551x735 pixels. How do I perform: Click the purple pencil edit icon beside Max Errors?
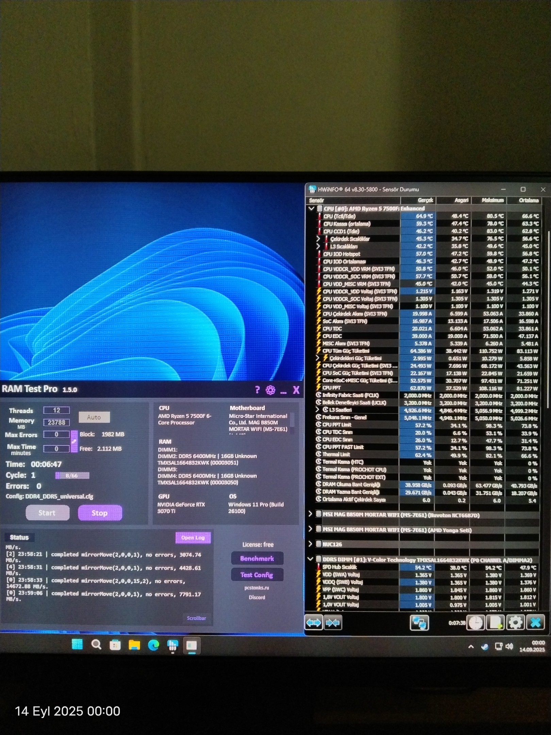(74, 441)
